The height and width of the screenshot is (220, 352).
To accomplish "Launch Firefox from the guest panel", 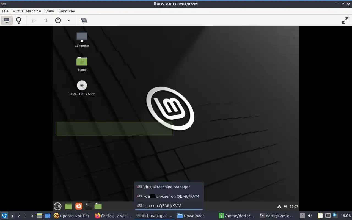I will [x=79, y=206].
